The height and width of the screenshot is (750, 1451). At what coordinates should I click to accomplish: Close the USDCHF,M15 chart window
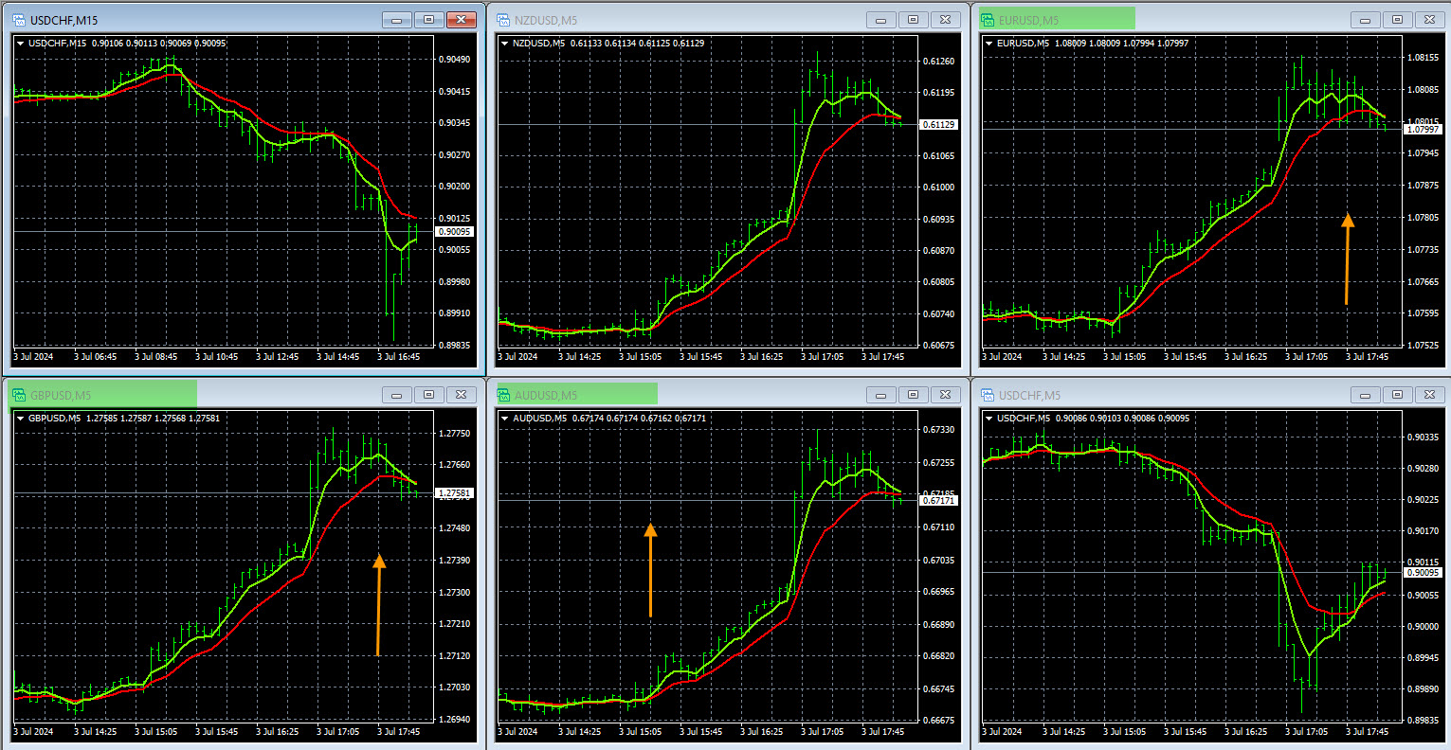pyautogui.click(x=461, y=20)
